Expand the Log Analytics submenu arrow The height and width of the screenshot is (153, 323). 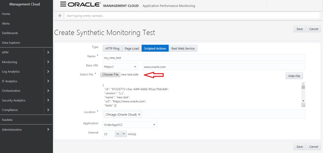tap(48, 71)
